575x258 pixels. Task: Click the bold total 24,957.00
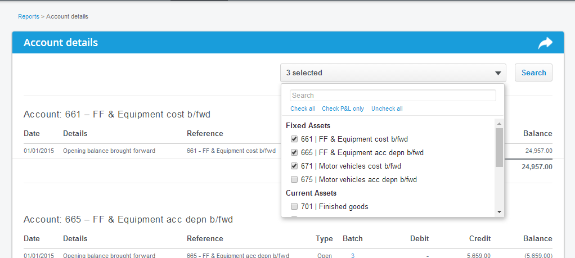[537, 167]
